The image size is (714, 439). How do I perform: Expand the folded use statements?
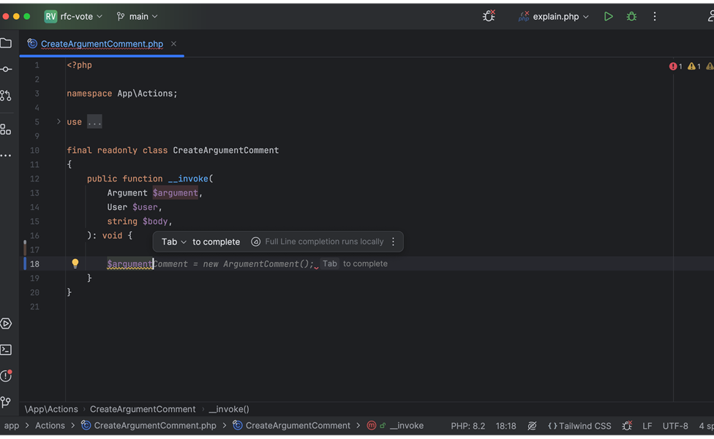tap(59, 121)
